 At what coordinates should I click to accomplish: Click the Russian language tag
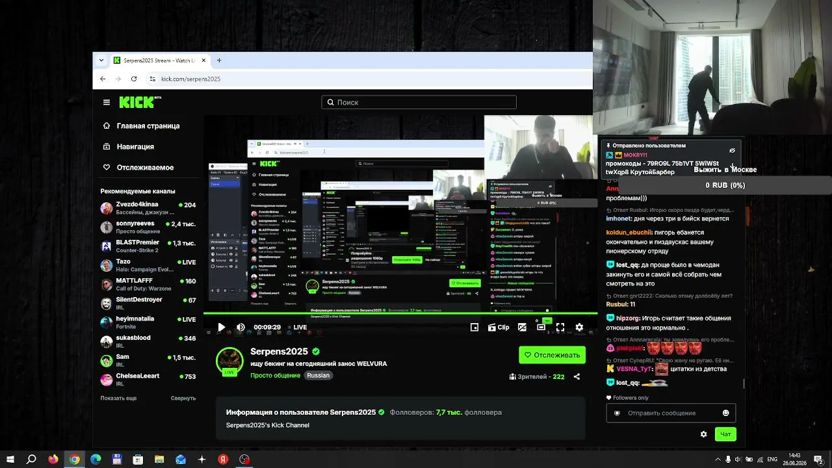[318, 376]
